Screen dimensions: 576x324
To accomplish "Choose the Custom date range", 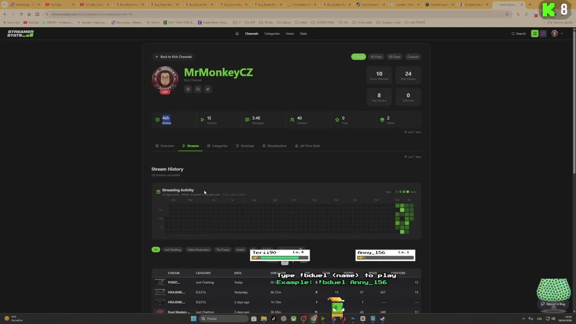I will click(413, 57).
